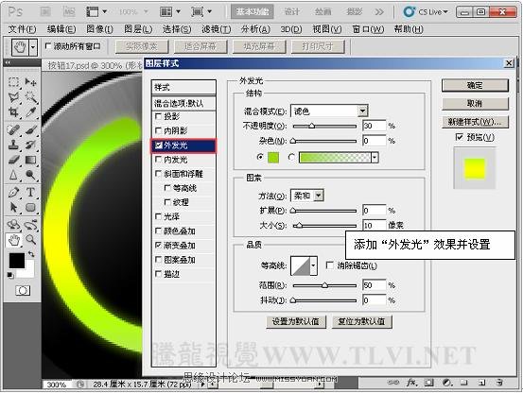The width and height of the screenshot is (523, 393).
Task: Click the green glow color swatch
Action: 273,158
